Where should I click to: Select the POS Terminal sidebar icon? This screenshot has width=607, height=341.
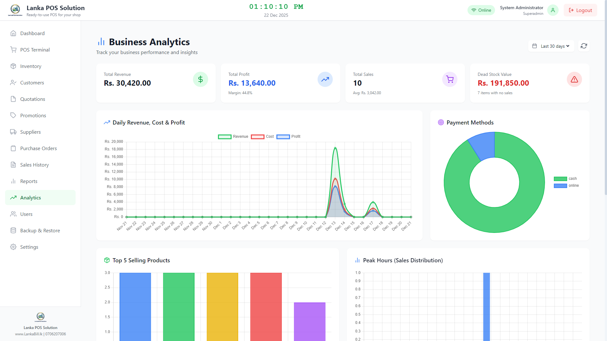[x=13, y=50]
